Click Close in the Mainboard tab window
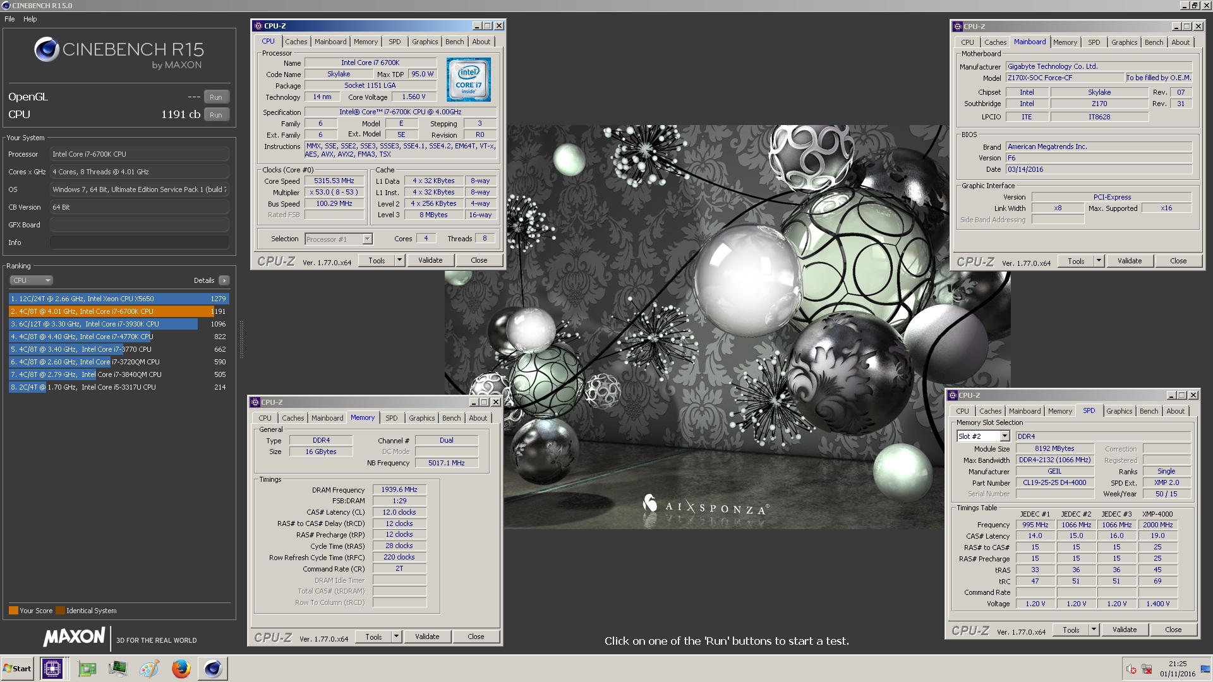 coord(1178,261)
